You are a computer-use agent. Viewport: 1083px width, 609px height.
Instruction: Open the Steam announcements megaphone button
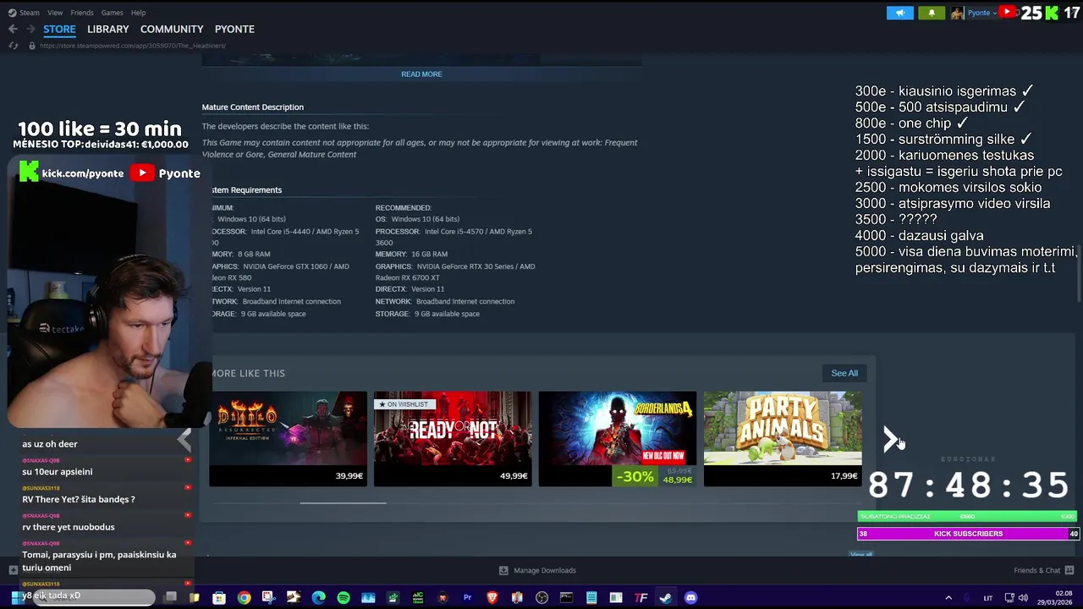900,13
